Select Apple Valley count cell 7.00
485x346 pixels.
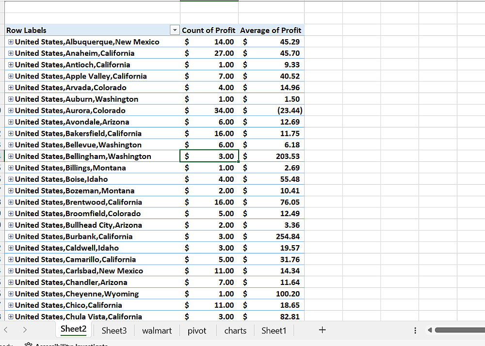(x=209, y=76)
